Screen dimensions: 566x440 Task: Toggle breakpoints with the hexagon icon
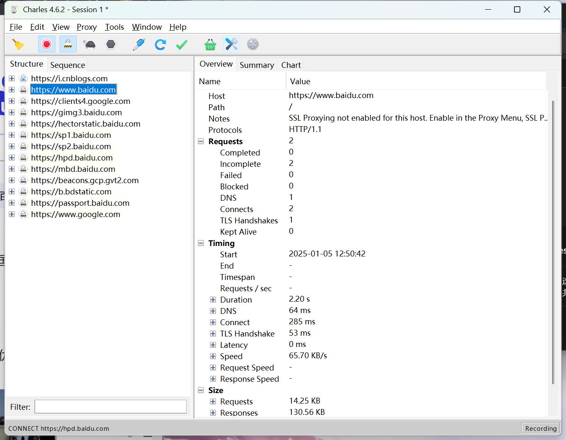[111, 44]
